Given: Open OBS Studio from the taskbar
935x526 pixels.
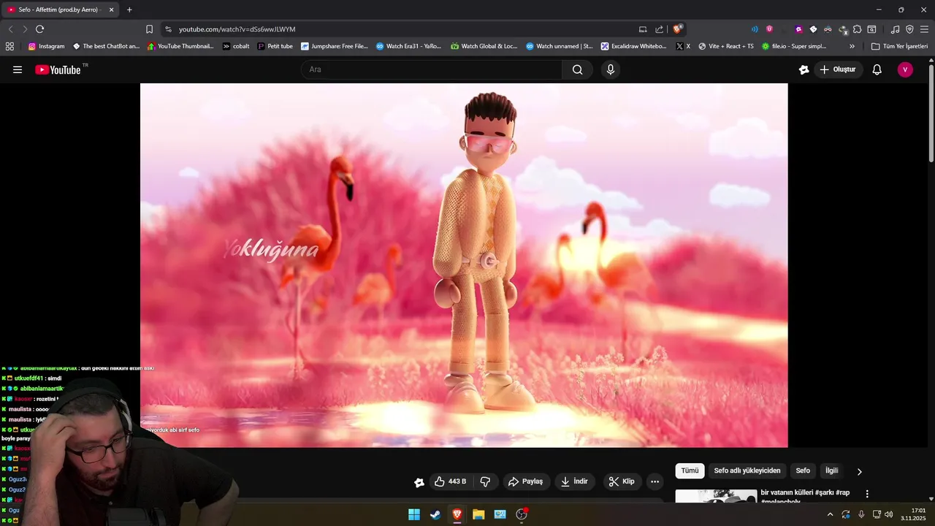Looking at the screenshot, I should click(x=522, y=514).
